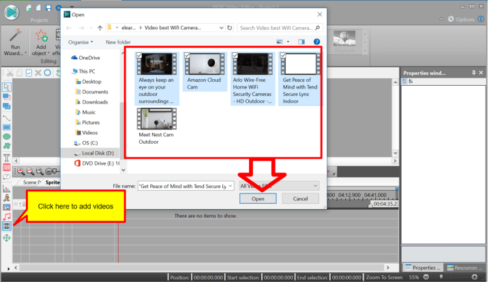Click zoom minus in status bar

coord(426,277)
